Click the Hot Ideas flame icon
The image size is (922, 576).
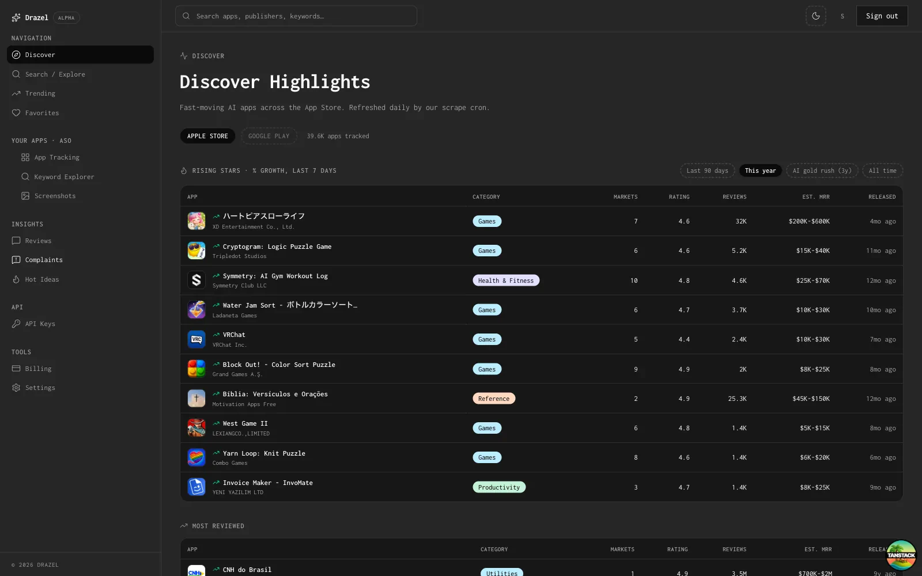point(16,279)
